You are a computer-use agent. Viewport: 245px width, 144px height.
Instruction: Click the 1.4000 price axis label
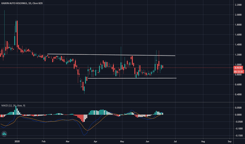[238, 45]
